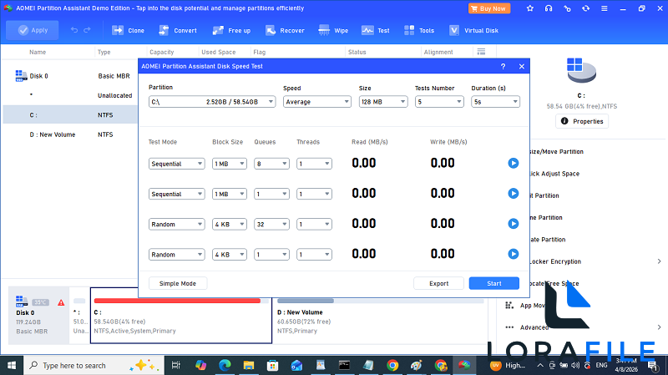The width and height of the screenshot is (668, 375).
Task: Select the D : New Volume row
Action: click(70, 134)
